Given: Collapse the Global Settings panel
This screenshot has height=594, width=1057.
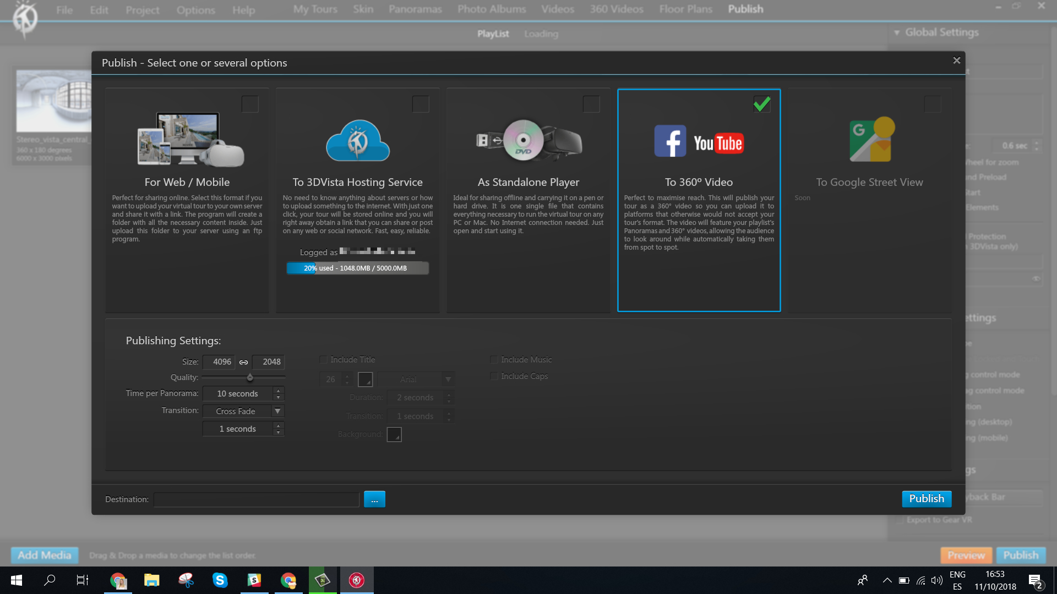Looking at the screenshot, I should [897, 33].
